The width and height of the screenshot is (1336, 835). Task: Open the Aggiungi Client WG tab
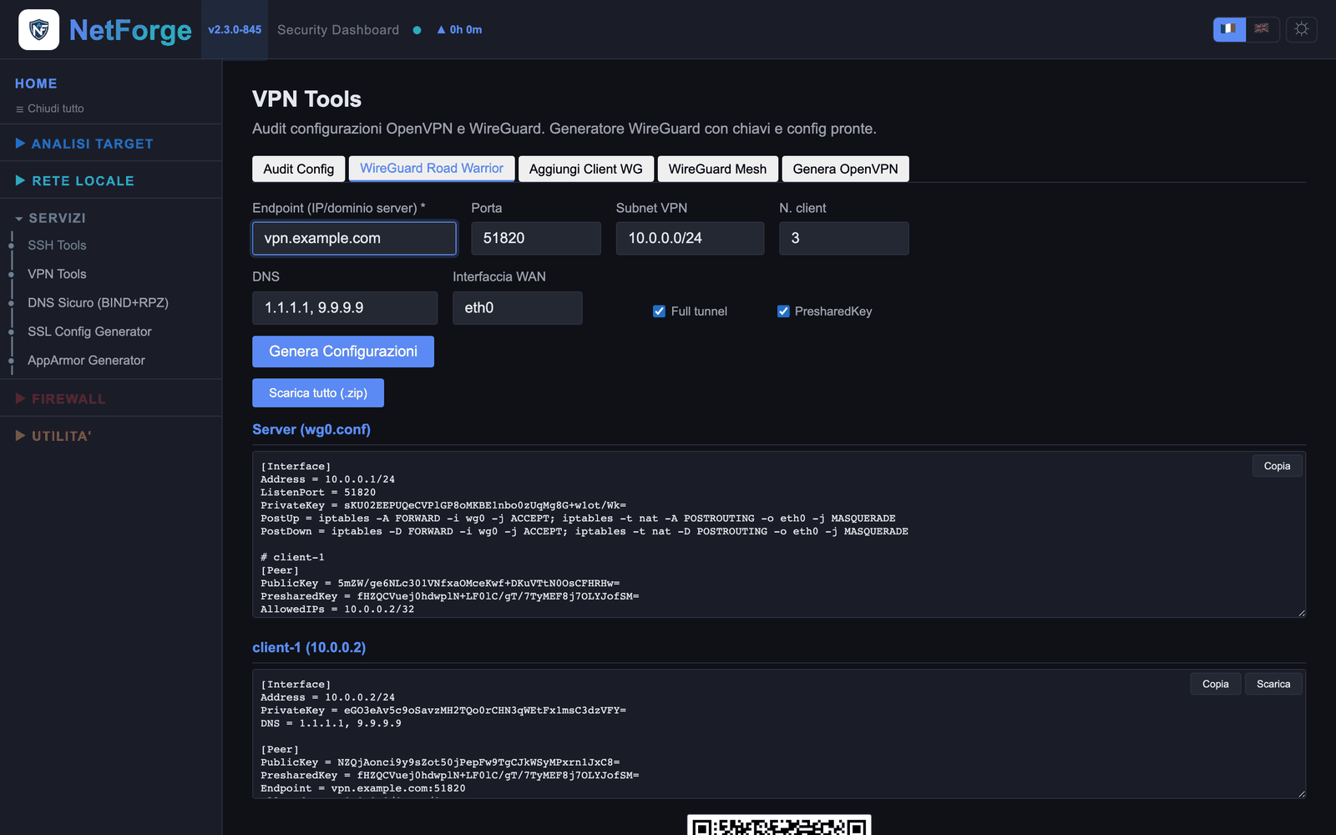coord(586,169)
